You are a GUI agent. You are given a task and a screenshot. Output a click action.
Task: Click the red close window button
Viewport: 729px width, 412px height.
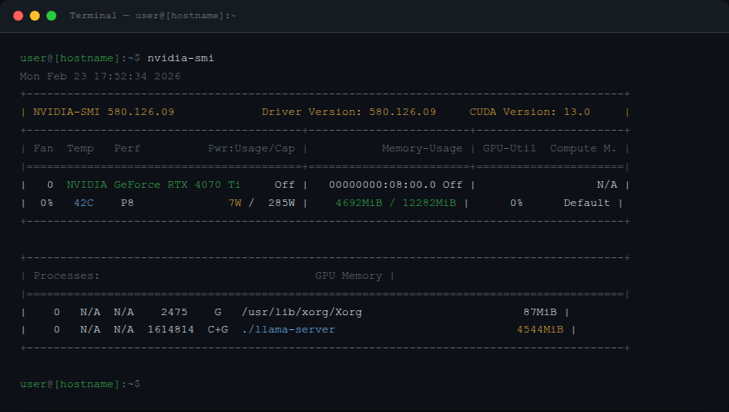(x=18, y=16)
